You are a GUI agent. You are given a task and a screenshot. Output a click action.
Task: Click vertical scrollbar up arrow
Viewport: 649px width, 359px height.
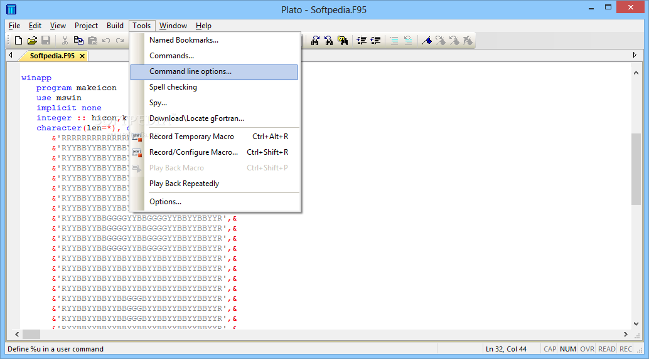tap(636, 73)
